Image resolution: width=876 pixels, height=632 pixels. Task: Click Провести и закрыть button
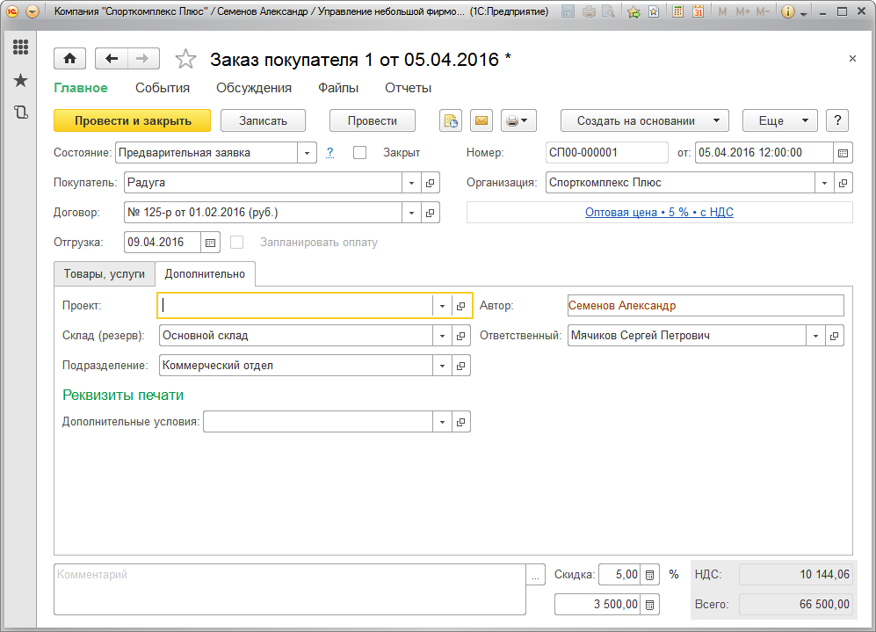pos(133,120)
